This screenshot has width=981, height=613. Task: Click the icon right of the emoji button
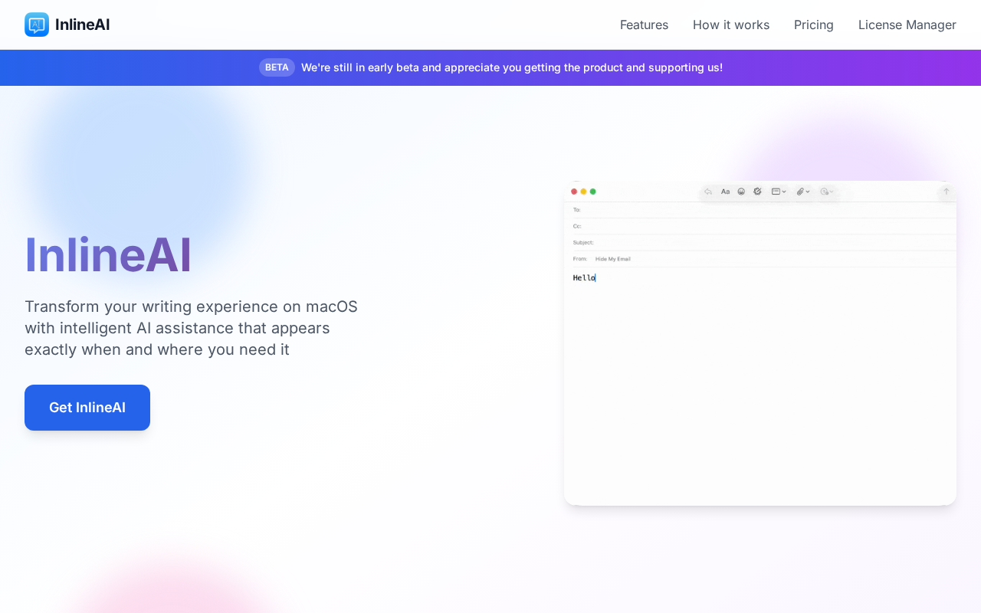tap(757, 192)
